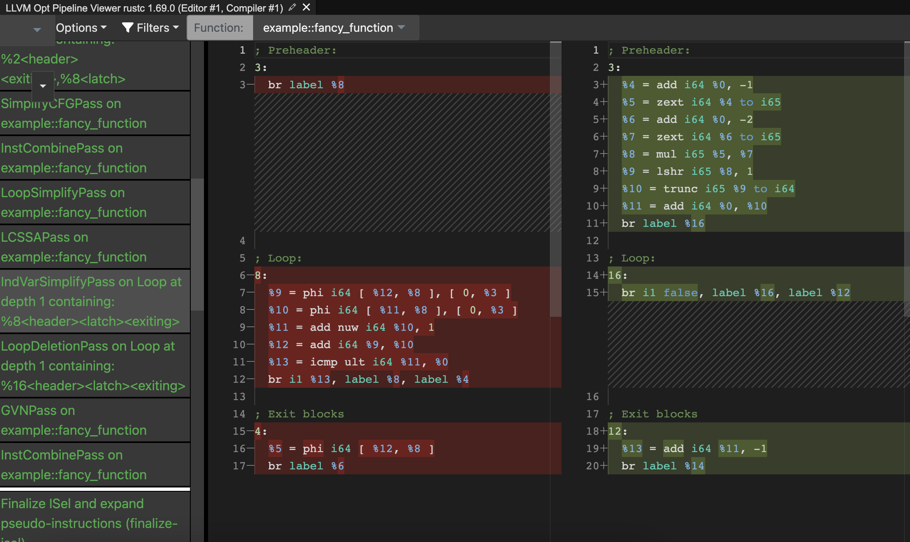Viewport: 910px width, 542px height.
Task: Click '%9 = phi i64' line in left pane
Action: tap(389, 292)
